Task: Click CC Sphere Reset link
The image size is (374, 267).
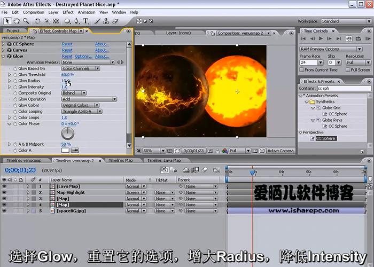Action: click(x=67, y=44)
